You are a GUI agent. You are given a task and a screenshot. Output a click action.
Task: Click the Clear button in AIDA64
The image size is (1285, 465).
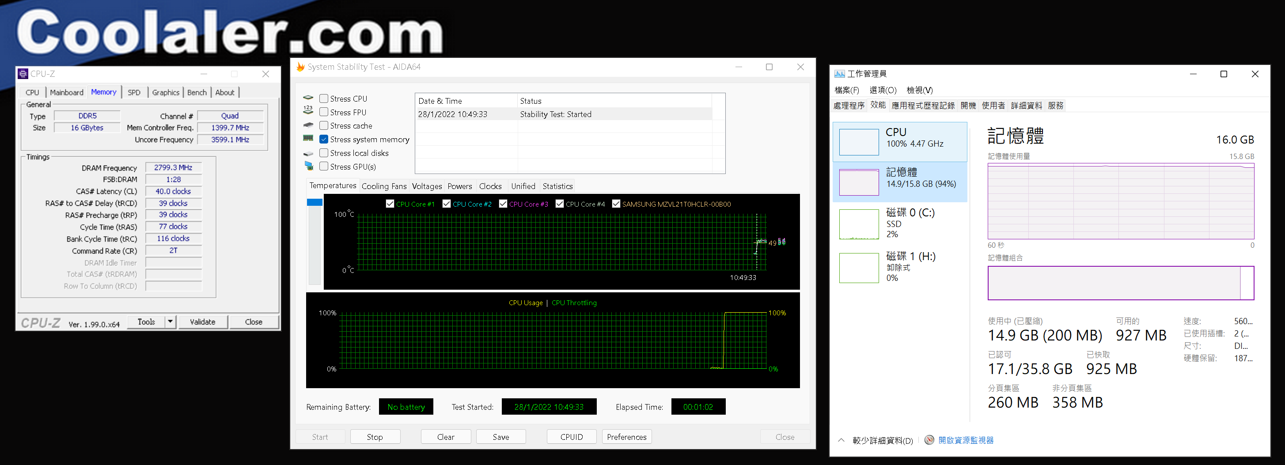[x=445, y=437]
